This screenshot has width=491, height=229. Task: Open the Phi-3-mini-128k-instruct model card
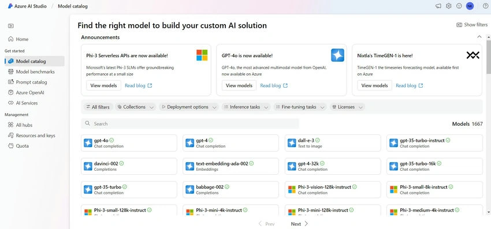click(x=333, y=210)
